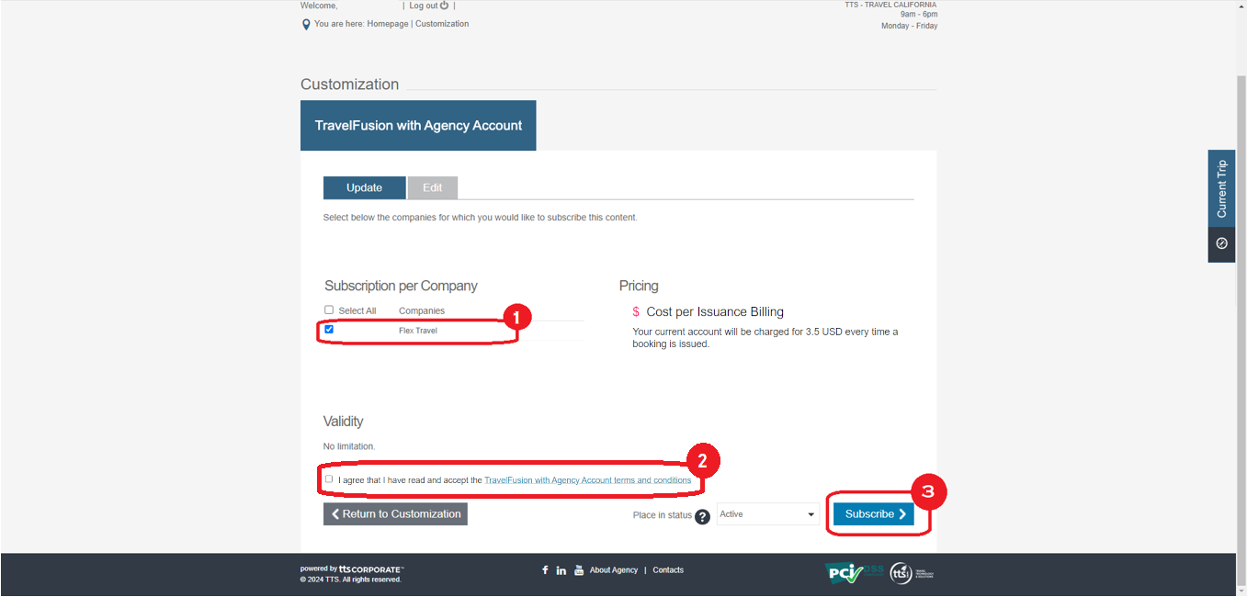Screen dimensions: 1247x597
Task: Click the Companies column header
Action: tap(422, 311)
